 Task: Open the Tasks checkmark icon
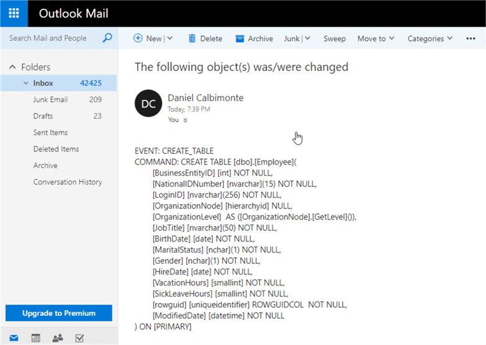[x=79, y=338]
